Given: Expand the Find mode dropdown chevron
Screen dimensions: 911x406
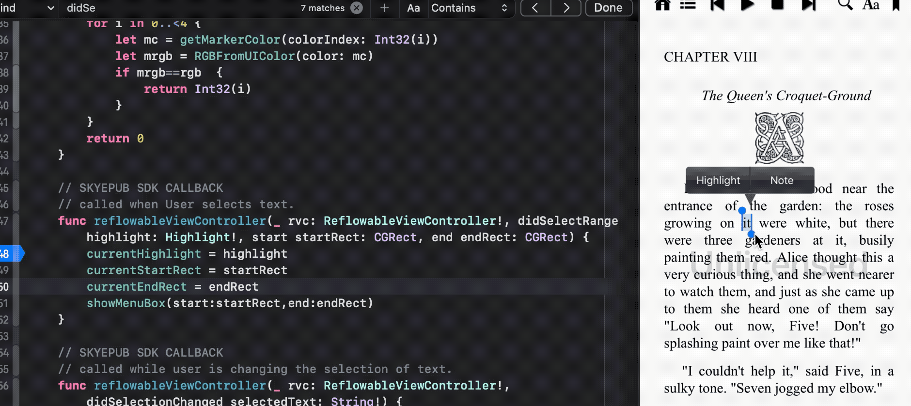Looking at the screenshot, I should click(50, 8).
